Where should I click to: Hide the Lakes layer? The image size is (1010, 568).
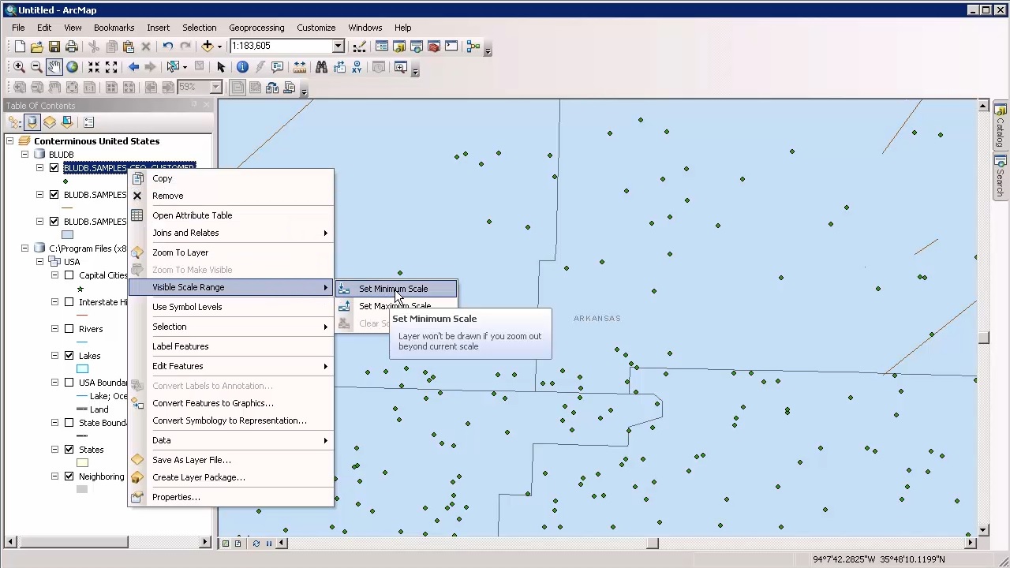[69, 356]
